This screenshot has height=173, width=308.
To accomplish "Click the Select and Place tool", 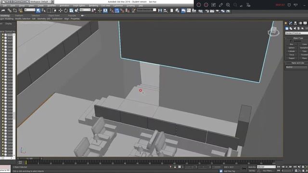I will (x=77, y=11).
